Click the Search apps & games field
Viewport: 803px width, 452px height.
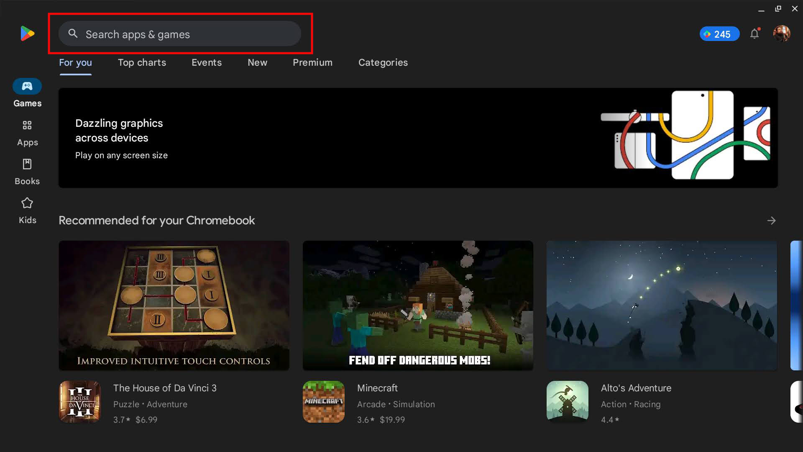[180, 34]
